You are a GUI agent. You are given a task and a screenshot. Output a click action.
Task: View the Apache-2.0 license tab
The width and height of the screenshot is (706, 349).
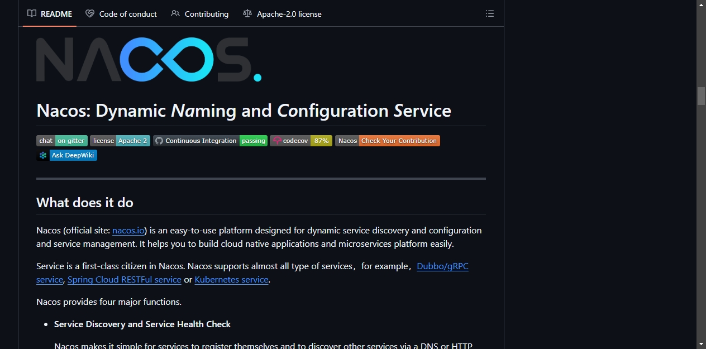(283, 14)
